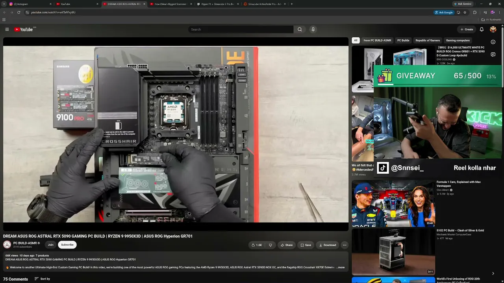
Task: Click the video title heading text
Action: (x=98, y=236)
